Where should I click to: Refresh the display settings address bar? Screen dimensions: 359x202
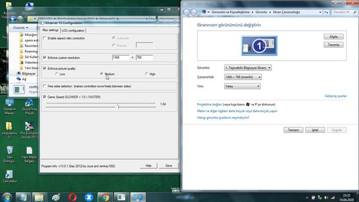[326, 12]
